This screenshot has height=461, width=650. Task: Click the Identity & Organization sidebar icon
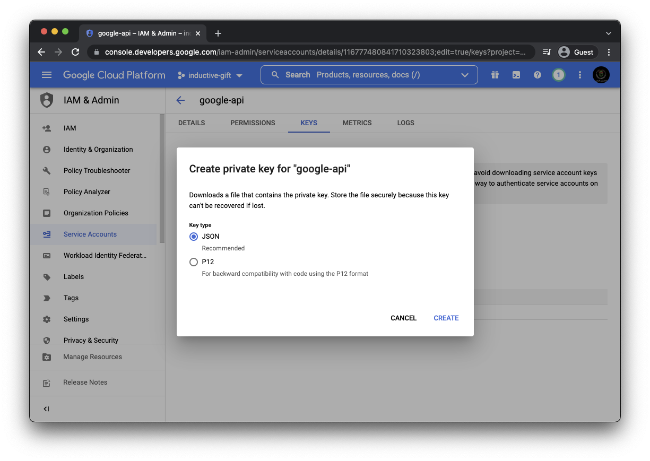(47, 150)
